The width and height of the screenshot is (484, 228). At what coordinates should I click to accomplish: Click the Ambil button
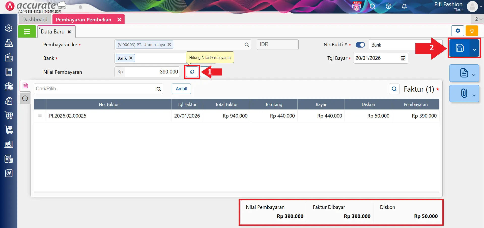181,89
